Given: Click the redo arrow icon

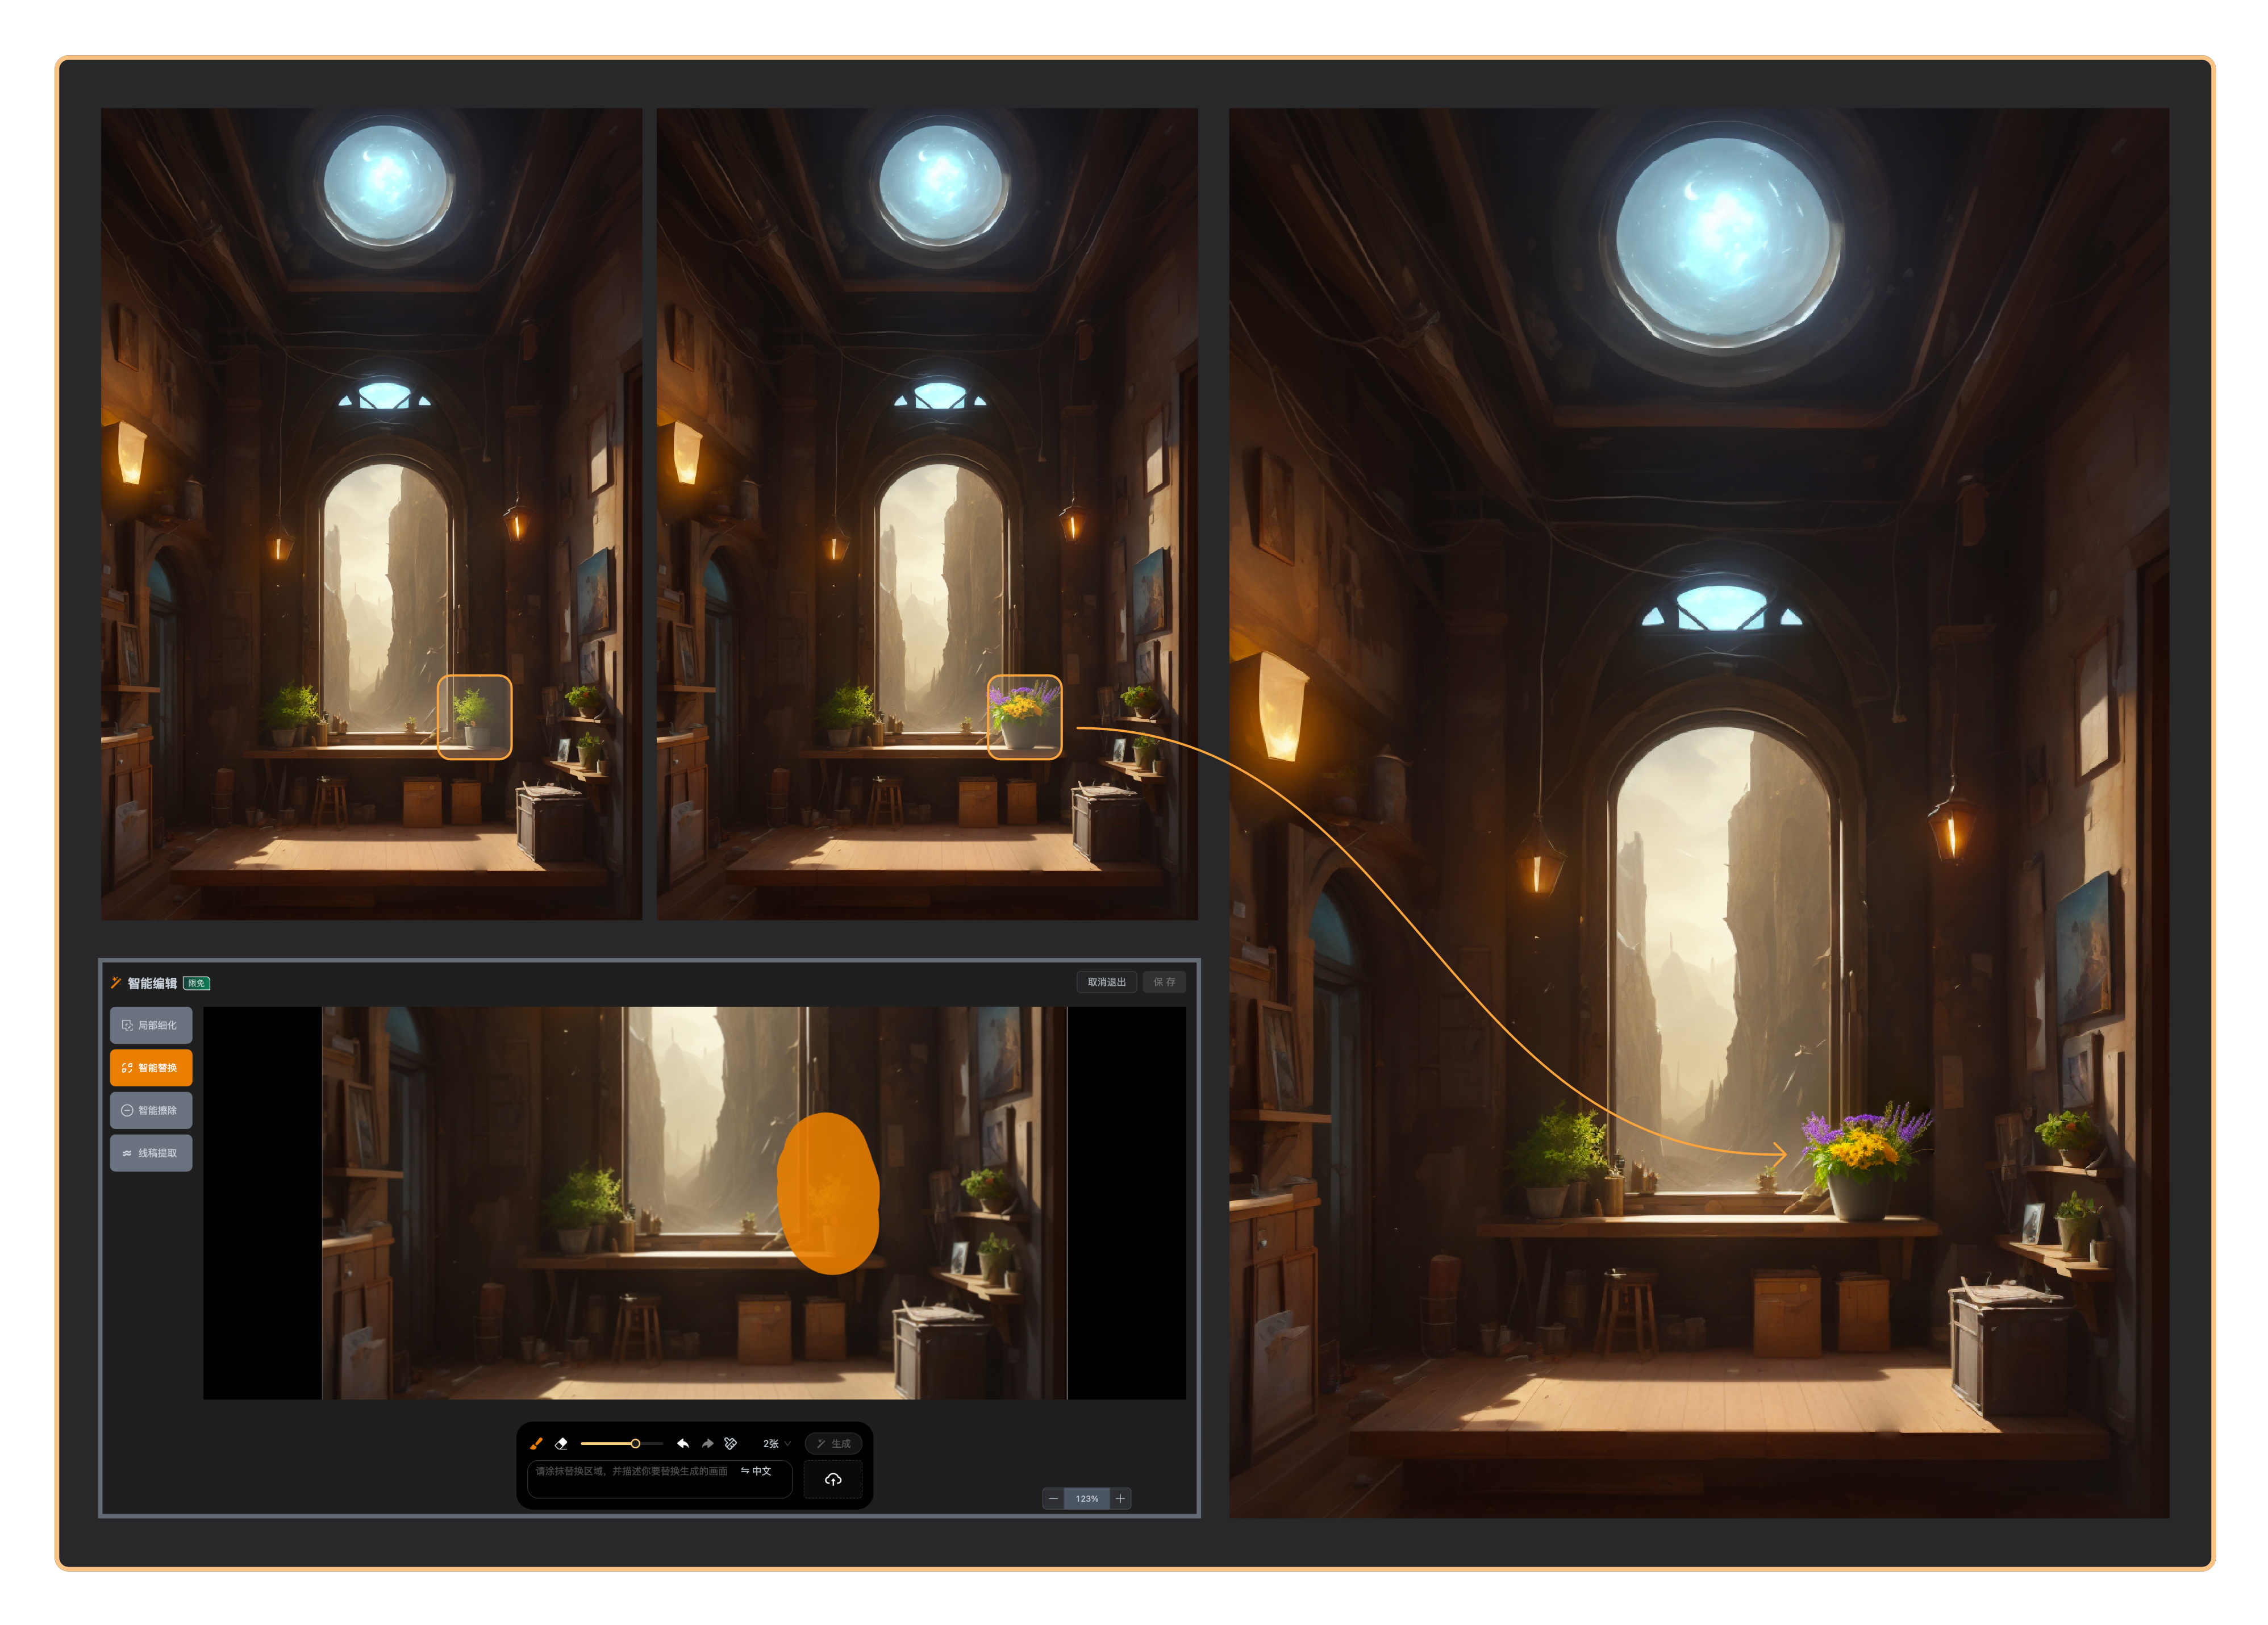Looking at the screenshot, I should (x=707, y=1443).
